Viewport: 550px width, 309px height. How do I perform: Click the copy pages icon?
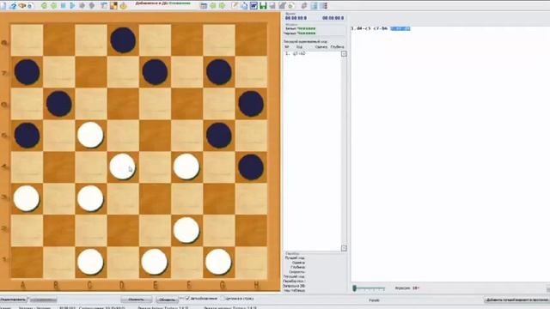tap(244, 6)
